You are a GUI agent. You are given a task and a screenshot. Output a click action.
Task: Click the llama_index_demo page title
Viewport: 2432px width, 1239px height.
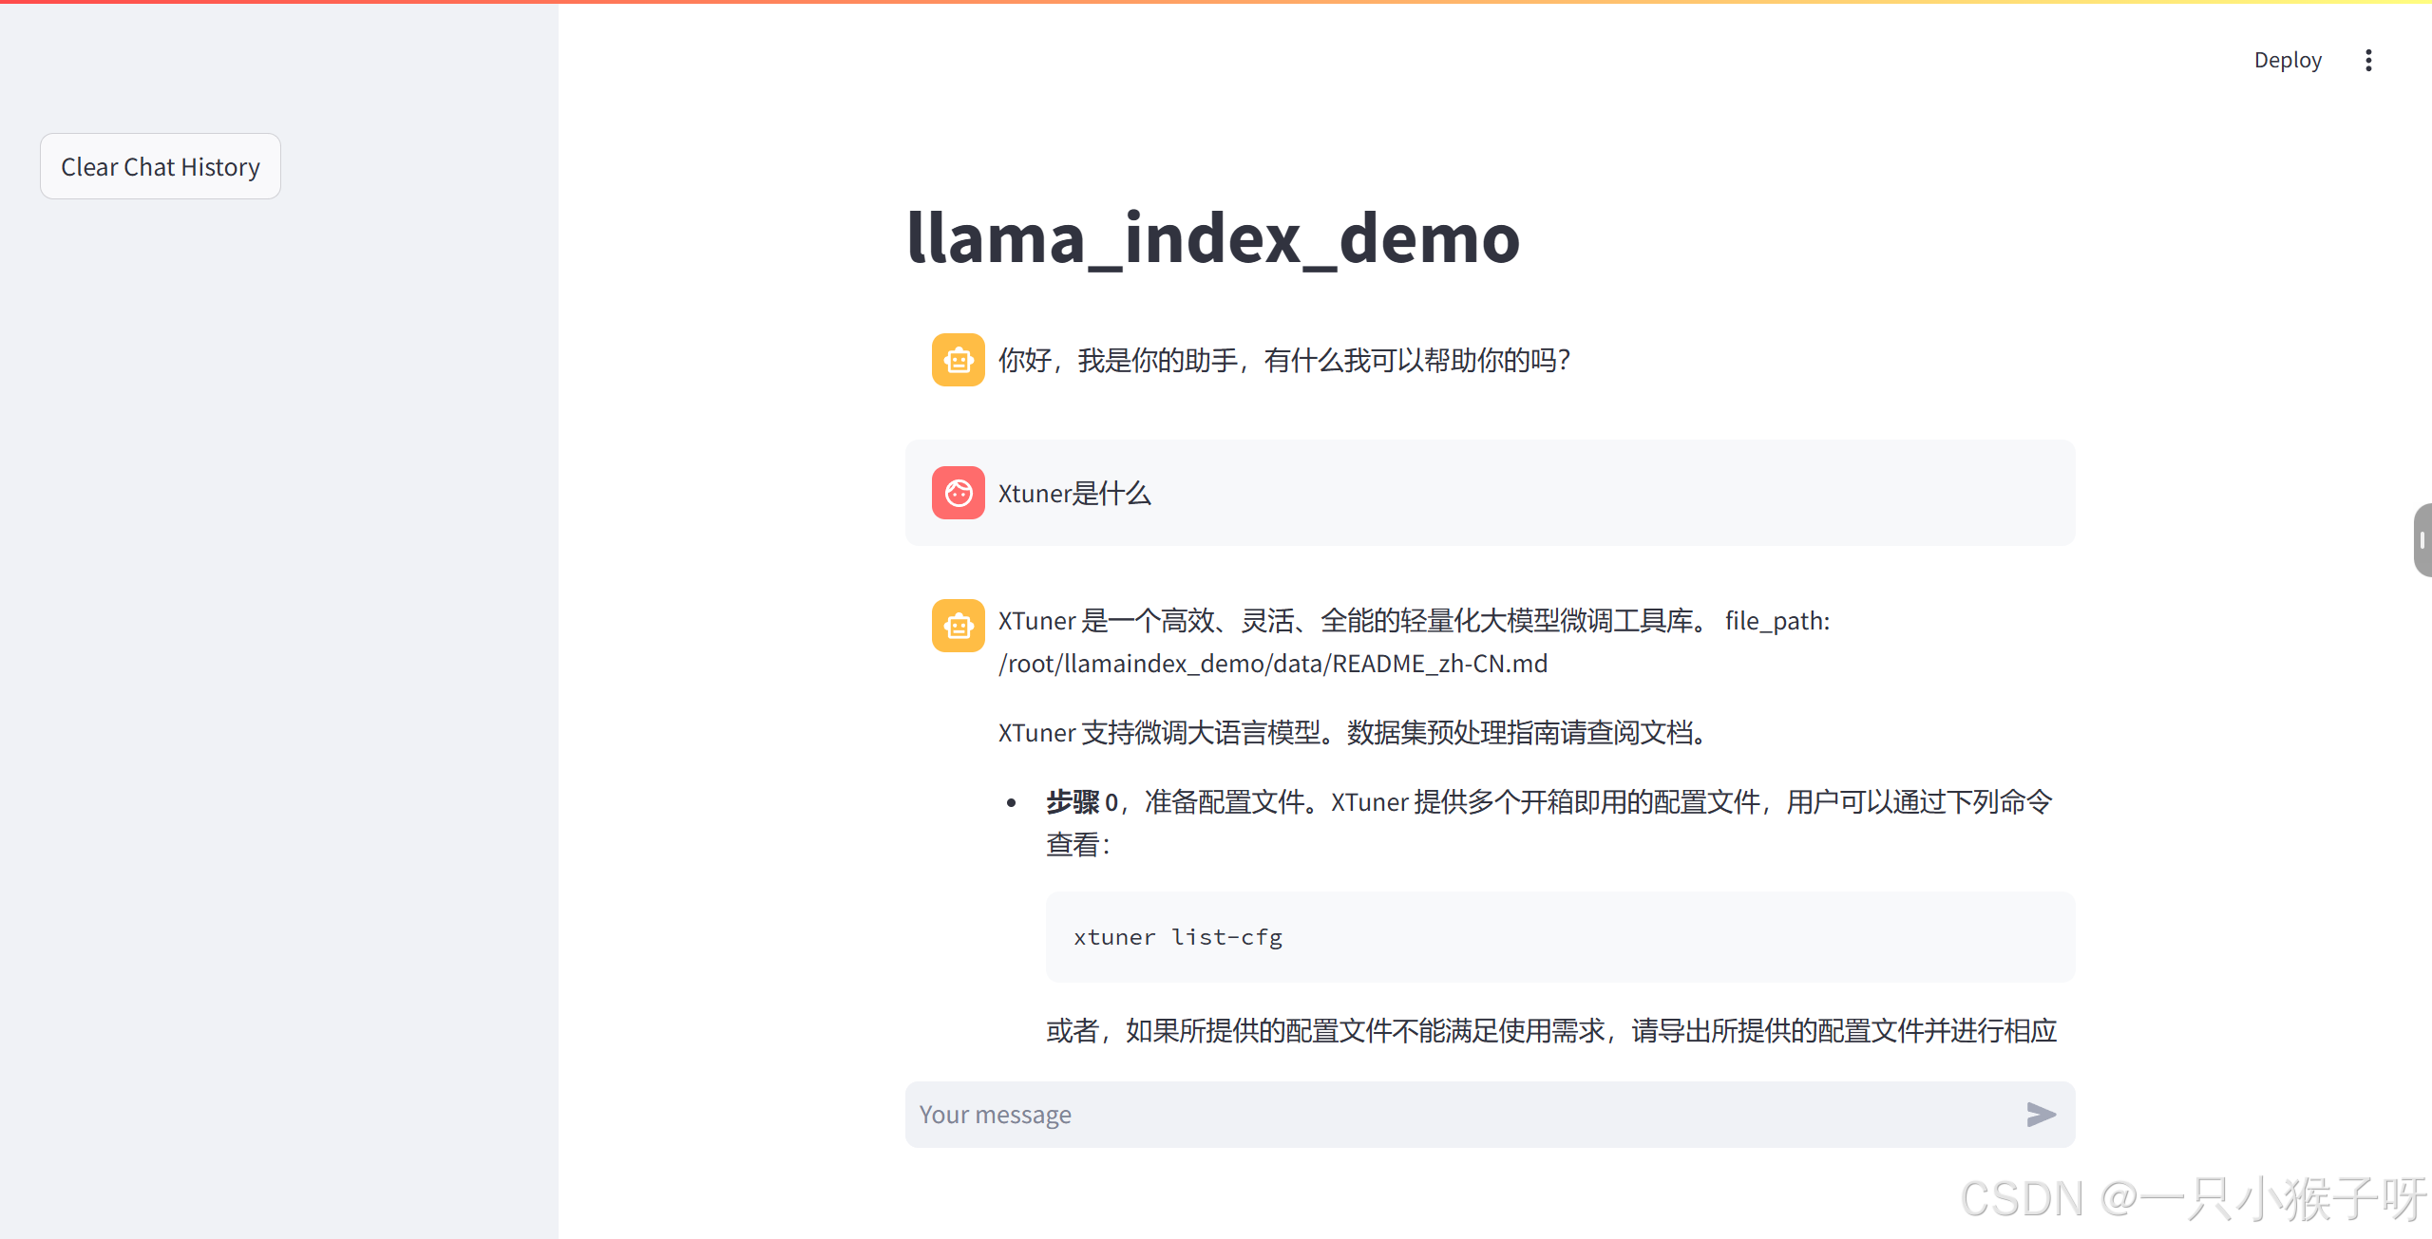(1213, 238)
